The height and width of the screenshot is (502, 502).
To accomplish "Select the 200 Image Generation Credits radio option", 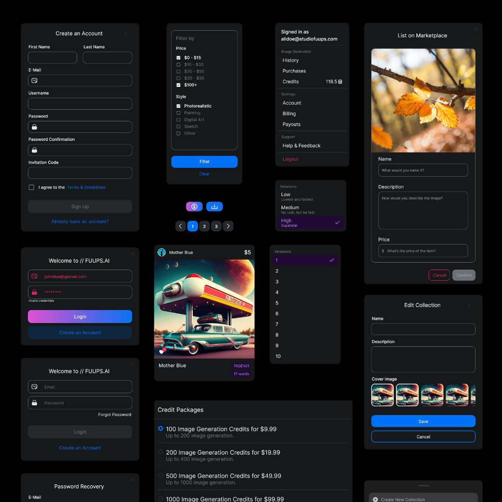I will (x=161, y=452).
